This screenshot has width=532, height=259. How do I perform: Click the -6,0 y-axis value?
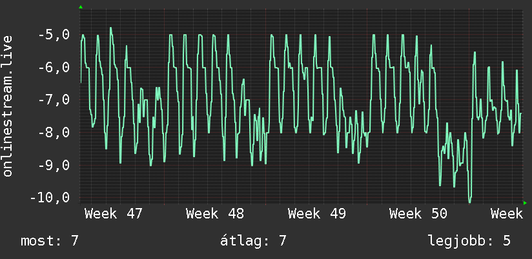(54, 68)
